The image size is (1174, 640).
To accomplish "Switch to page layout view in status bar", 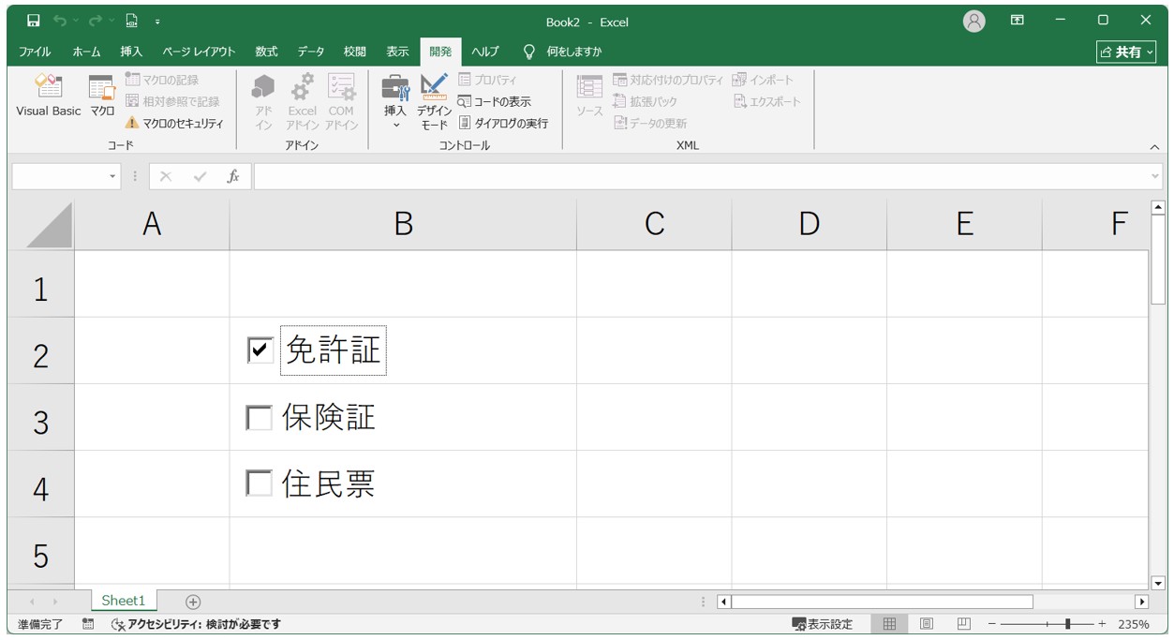I will (926, 624).
